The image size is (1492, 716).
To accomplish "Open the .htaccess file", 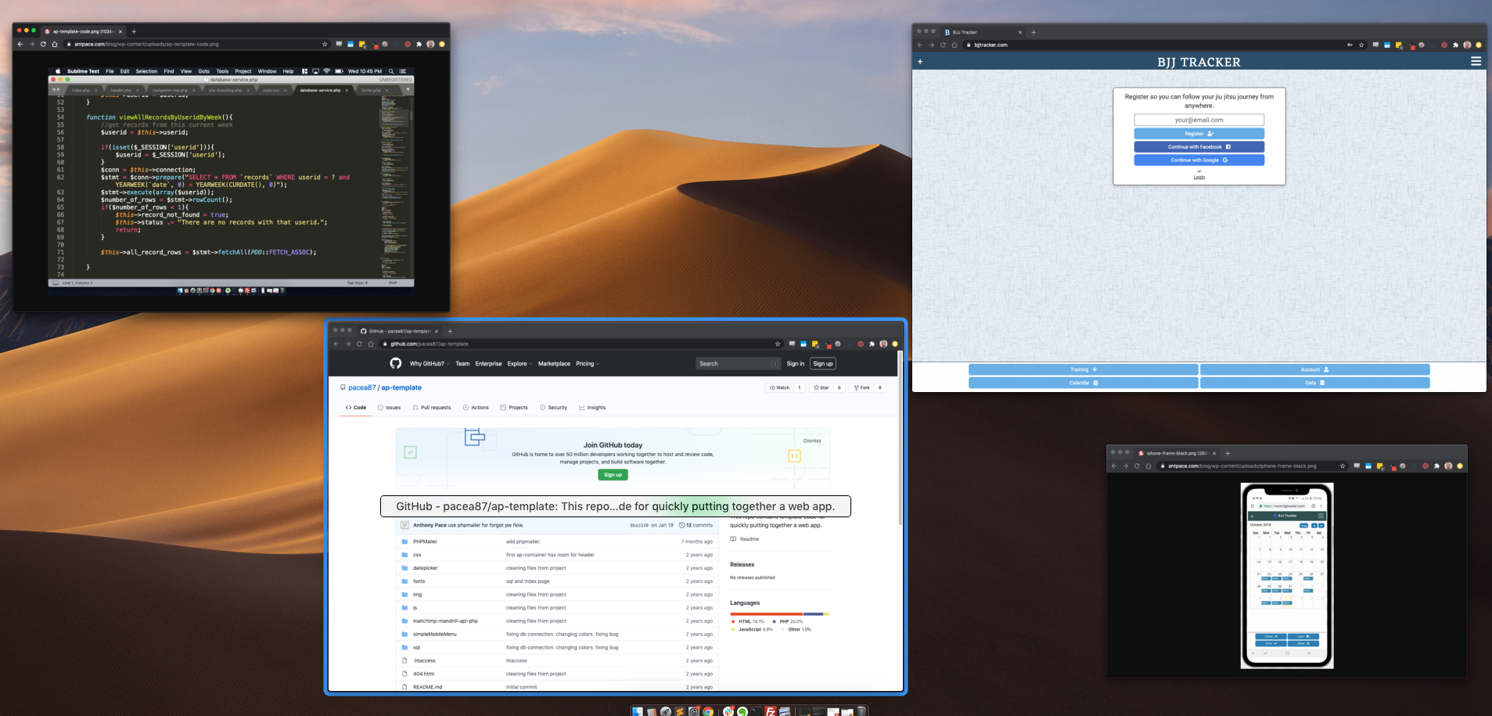I will pyautogui.click(x=424, y=660).
